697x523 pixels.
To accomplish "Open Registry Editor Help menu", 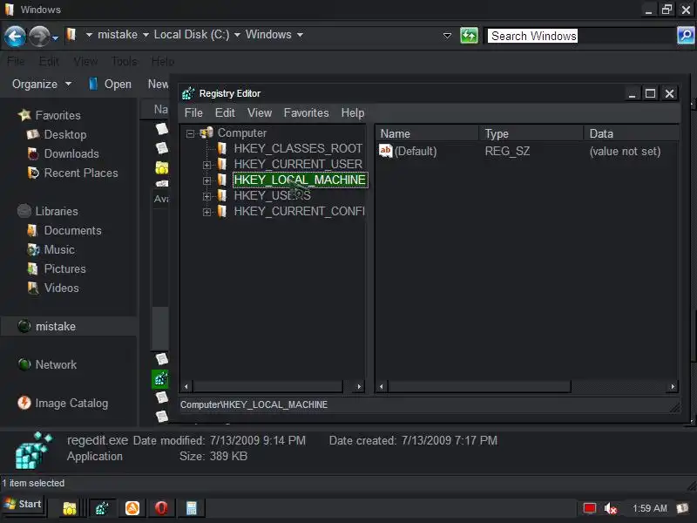I will [x=353, y=113].
